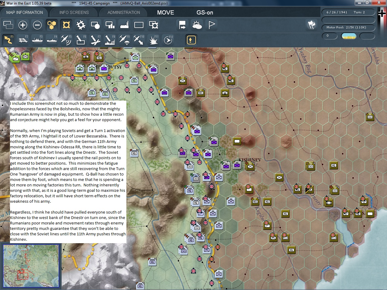Switch to the INFO SCREENS tab
Image resolution: width=387 pixels, height=290 pixels.
[74, 12]
